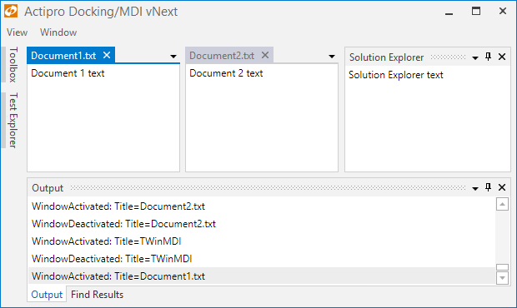Select the Output tab at bottom
517x308 pixels.
pyautogui.click(x=47, y=295)
